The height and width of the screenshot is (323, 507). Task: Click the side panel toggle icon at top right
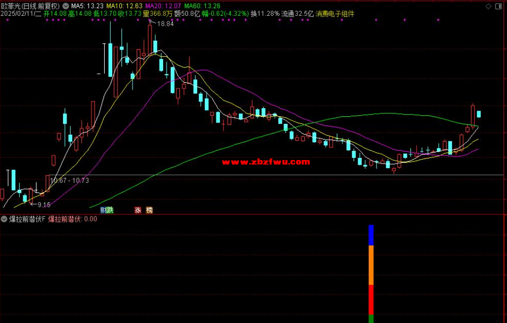coord(498,6)
